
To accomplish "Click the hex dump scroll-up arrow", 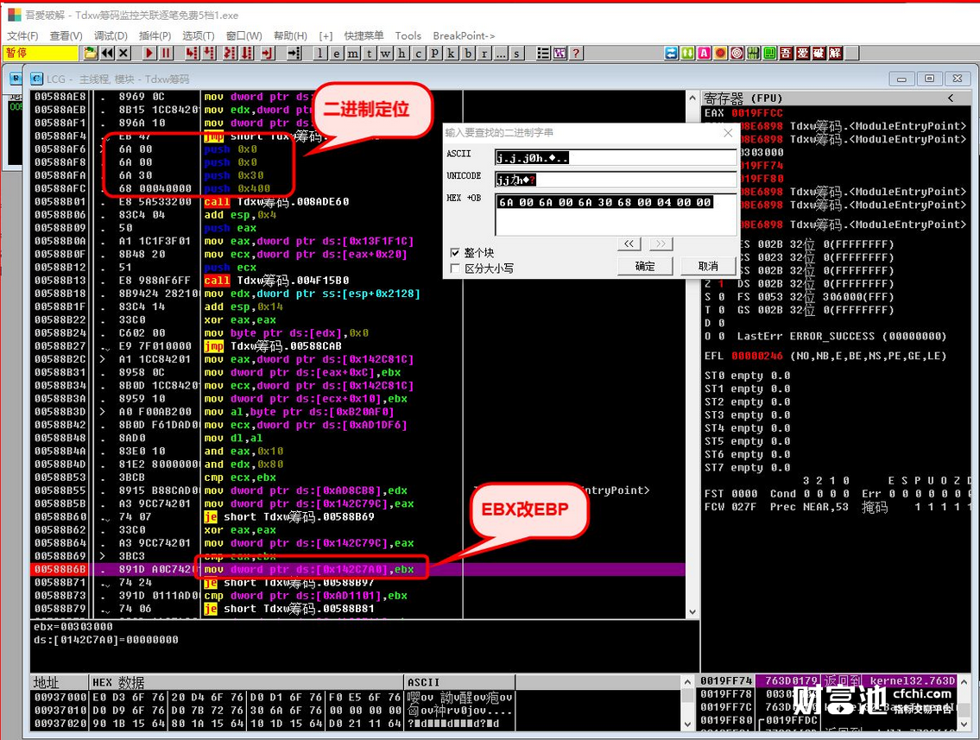I will tap(687, 682).
